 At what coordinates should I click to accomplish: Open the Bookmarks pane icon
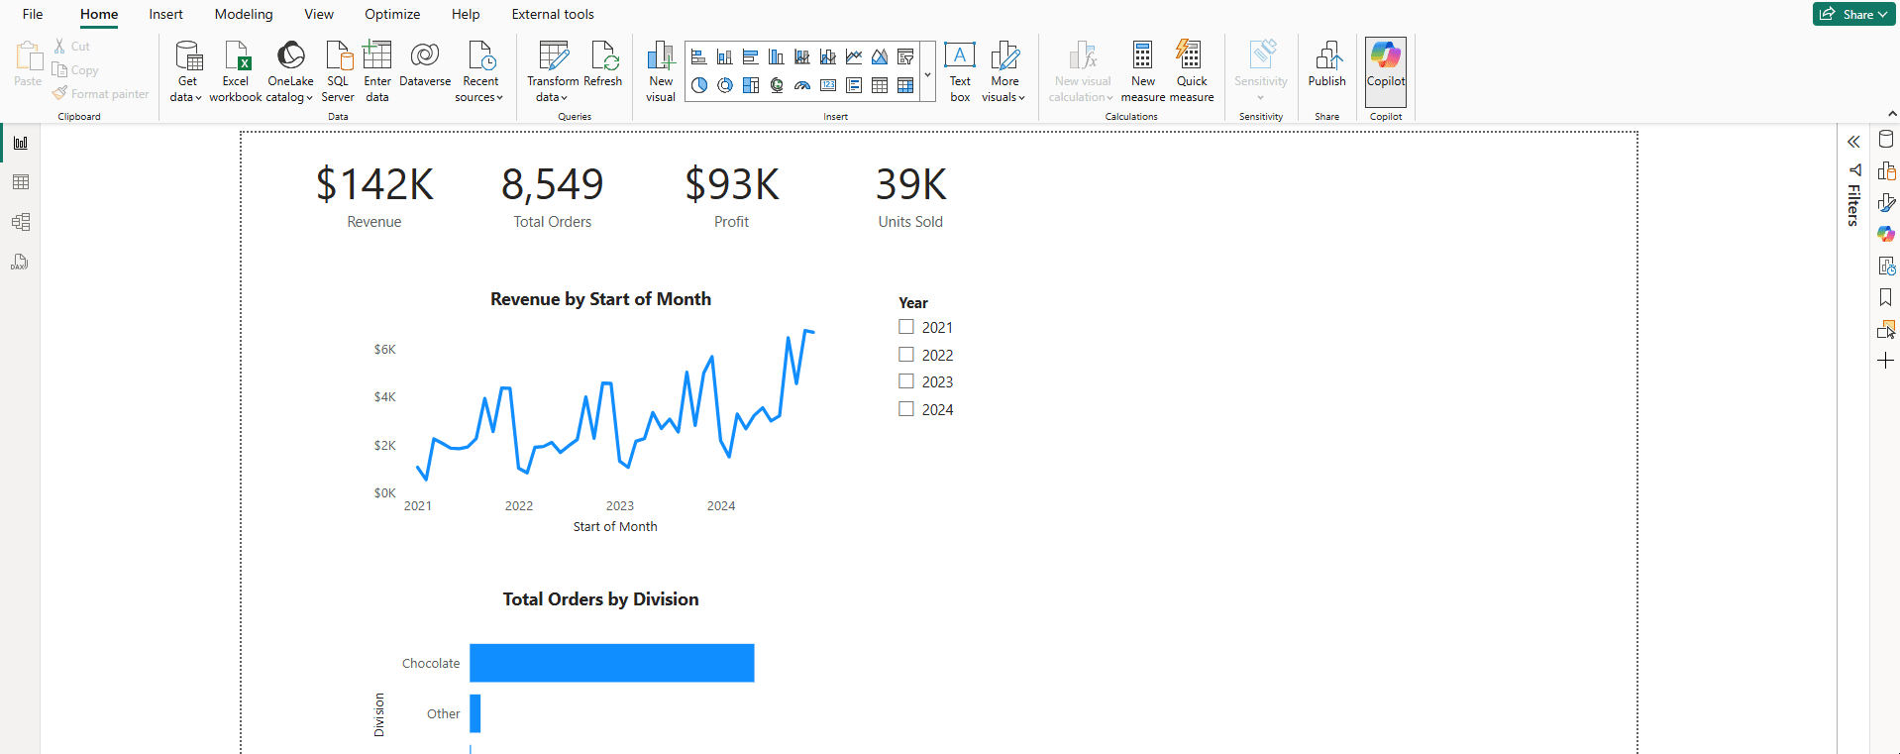click(x=1886, y=297)
